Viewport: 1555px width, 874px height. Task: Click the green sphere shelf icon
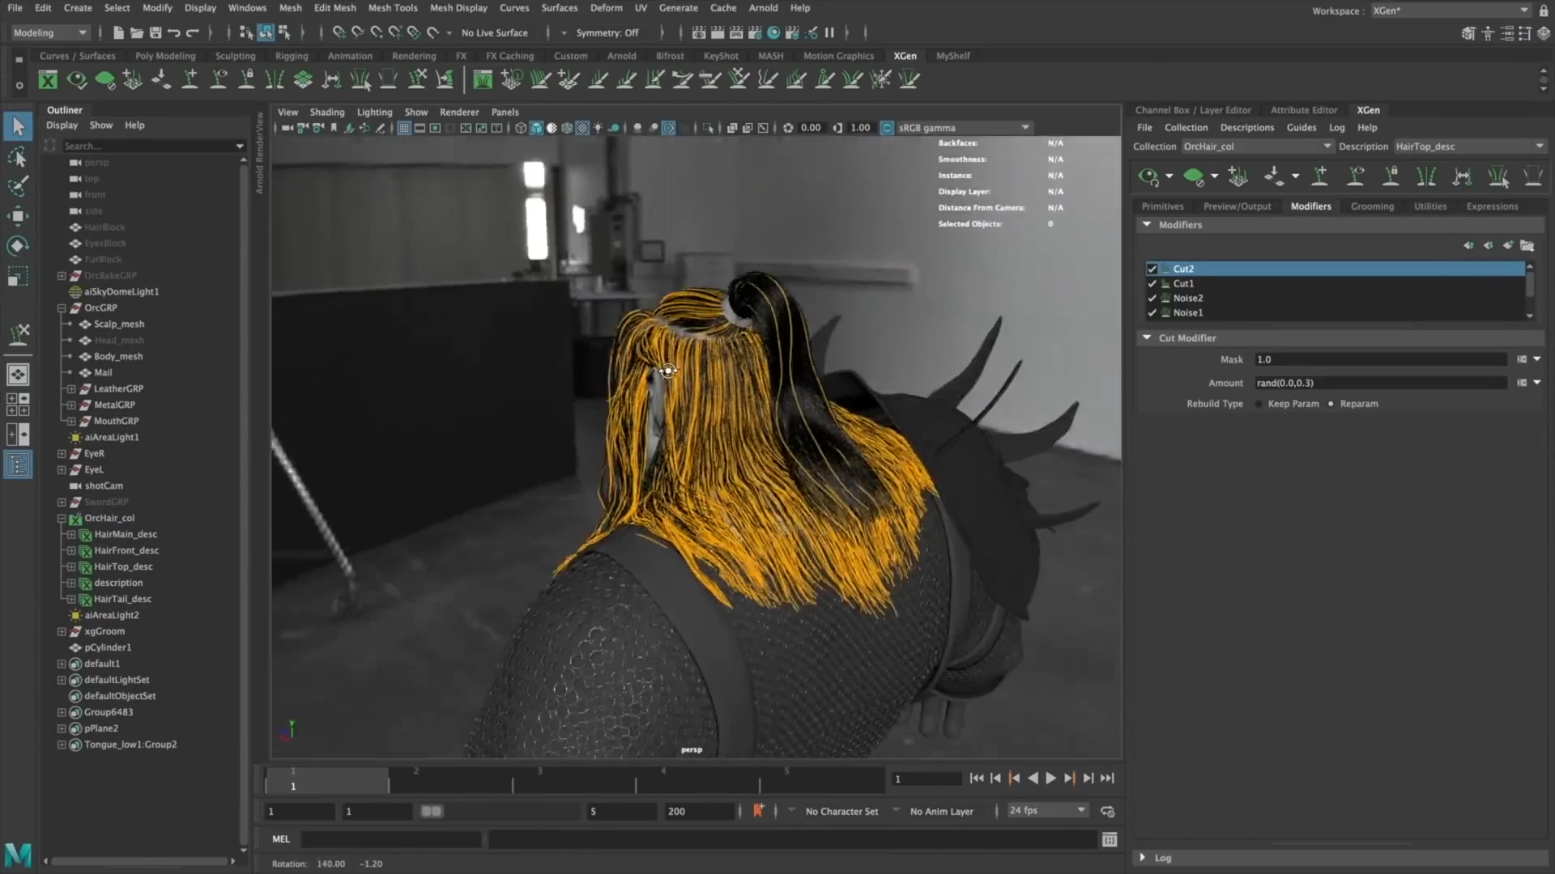pyautogui.click(x=104, y=79)
